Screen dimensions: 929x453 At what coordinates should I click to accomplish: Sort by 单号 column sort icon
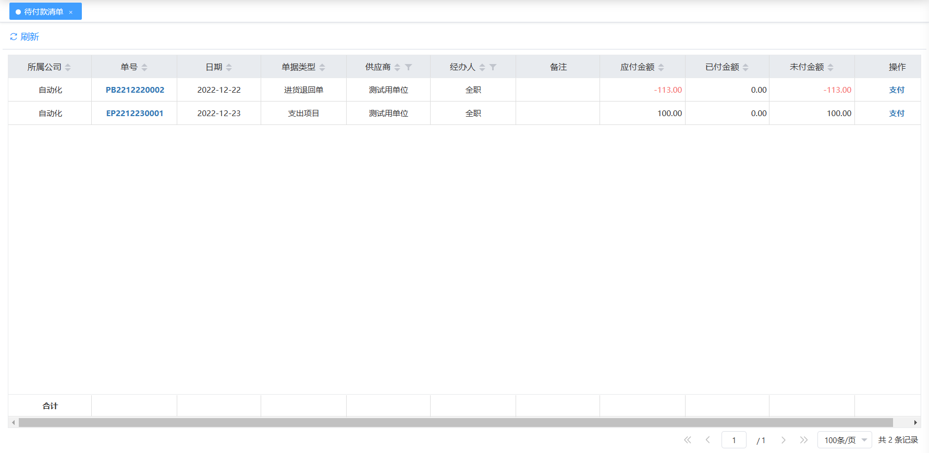pos(144,67)
